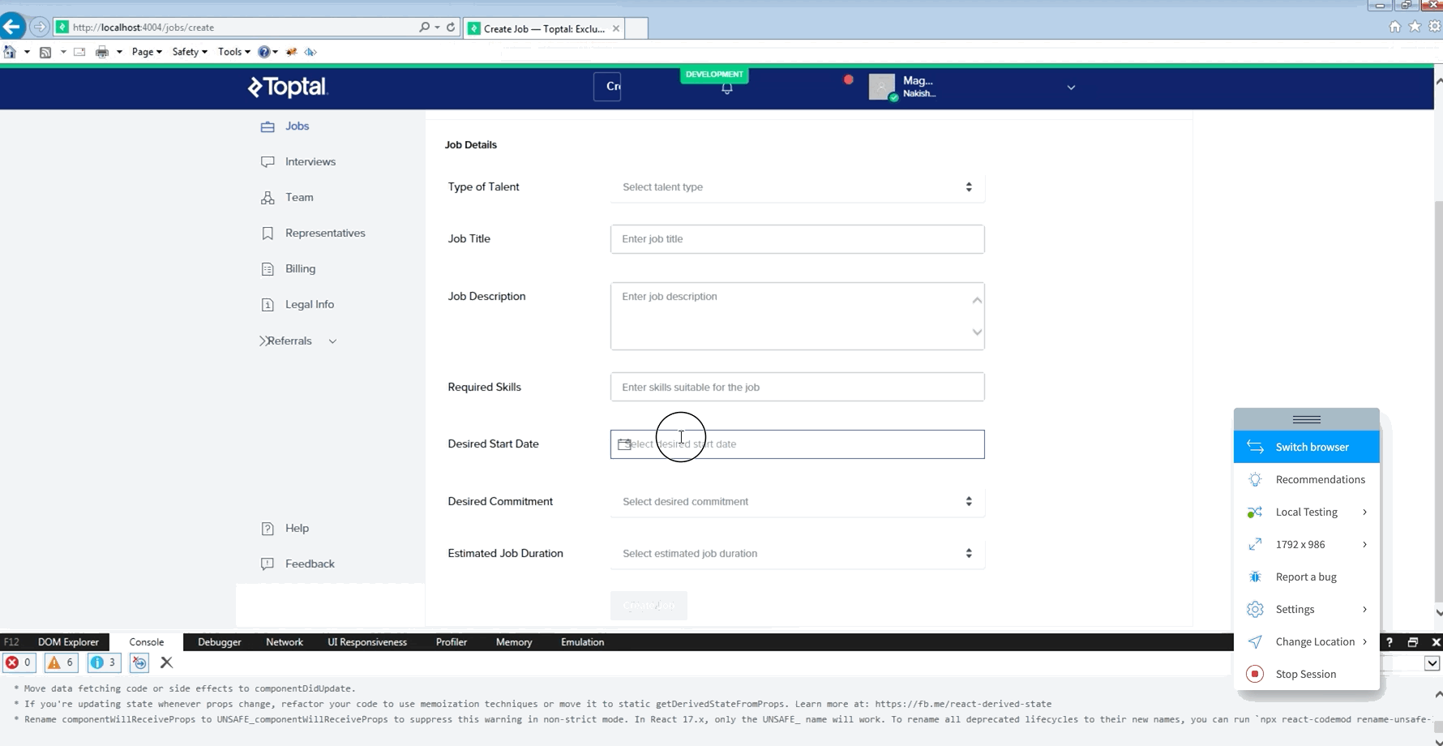Open the notifications bell icon
This screenshot has height=746, width=1443.
pos(727,88)
